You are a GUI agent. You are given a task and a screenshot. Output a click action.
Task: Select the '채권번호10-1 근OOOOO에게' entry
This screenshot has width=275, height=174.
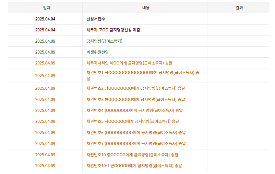pos(134,165)
